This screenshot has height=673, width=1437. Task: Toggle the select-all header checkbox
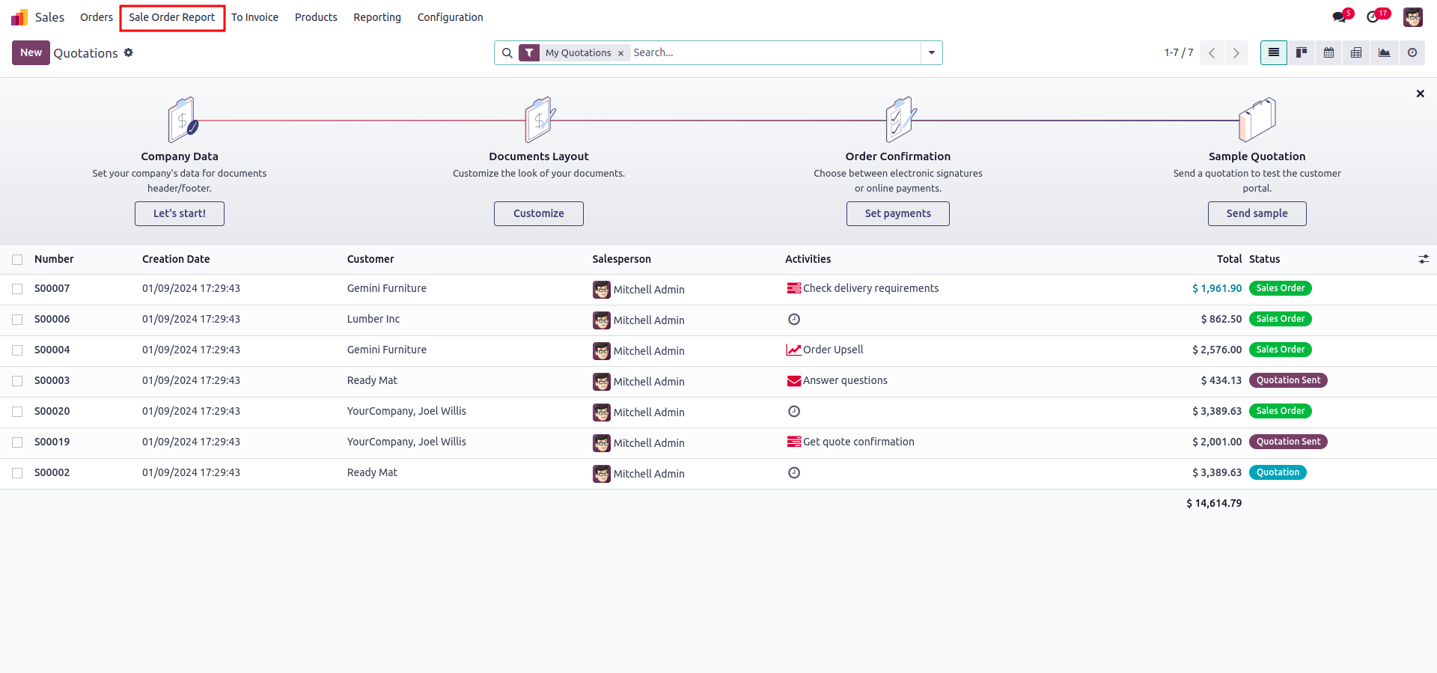(17, 260)
